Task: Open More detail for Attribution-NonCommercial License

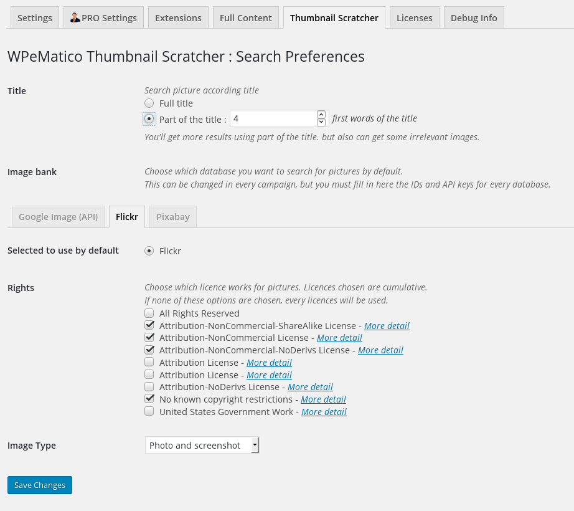Action: pyautogui.click(x=340, y=338)
